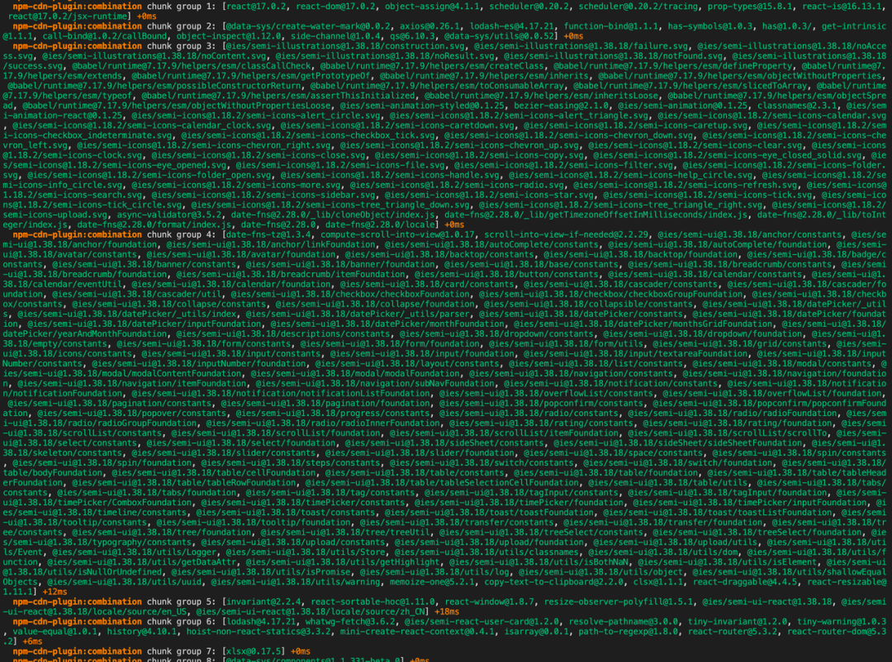
Task: Click lodash-es@4.17.21 package name
Action: pos(511,26)
